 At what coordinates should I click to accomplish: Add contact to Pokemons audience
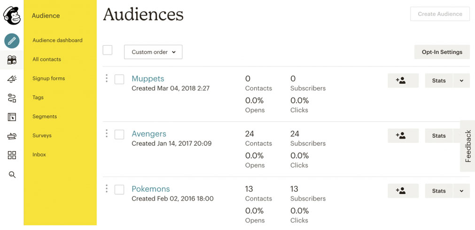point(403,191)
